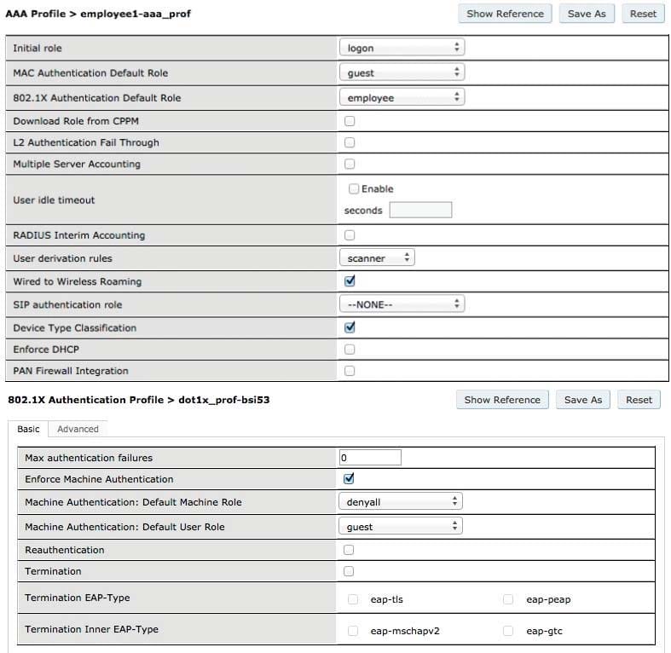Open MAC Authentication Default Role dropdown
Viewport: 671px width, 653px height.
click(x=401, y=73)
